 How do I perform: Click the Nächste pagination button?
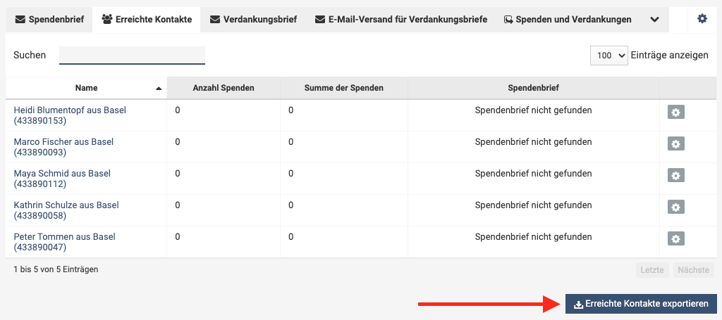pyautogui.click(x=694, y=269)
